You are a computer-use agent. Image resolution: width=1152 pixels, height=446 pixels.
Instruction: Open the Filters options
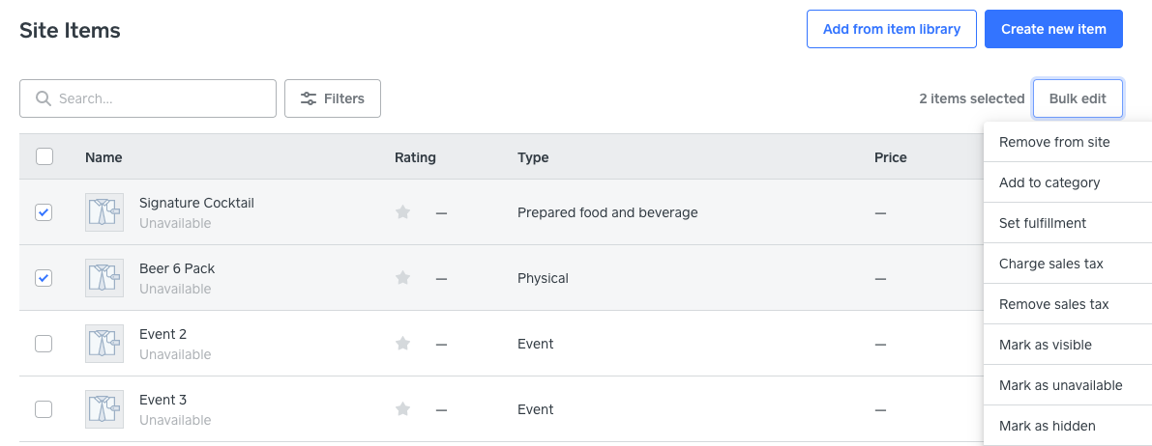333,98
